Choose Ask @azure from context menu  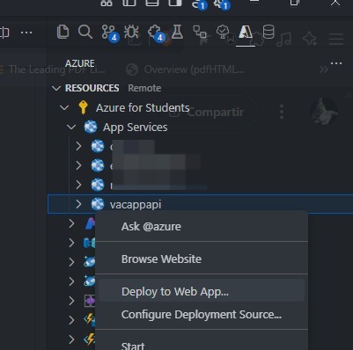(x=202, y=227)
